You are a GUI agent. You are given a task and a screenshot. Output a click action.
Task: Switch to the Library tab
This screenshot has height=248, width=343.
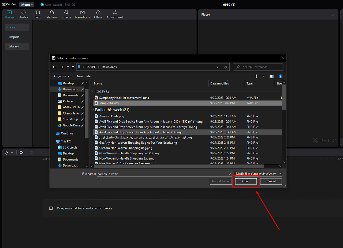coord(14,46)
